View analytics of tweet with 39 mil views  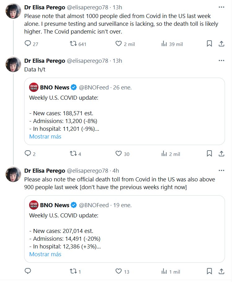click(164, 44)
